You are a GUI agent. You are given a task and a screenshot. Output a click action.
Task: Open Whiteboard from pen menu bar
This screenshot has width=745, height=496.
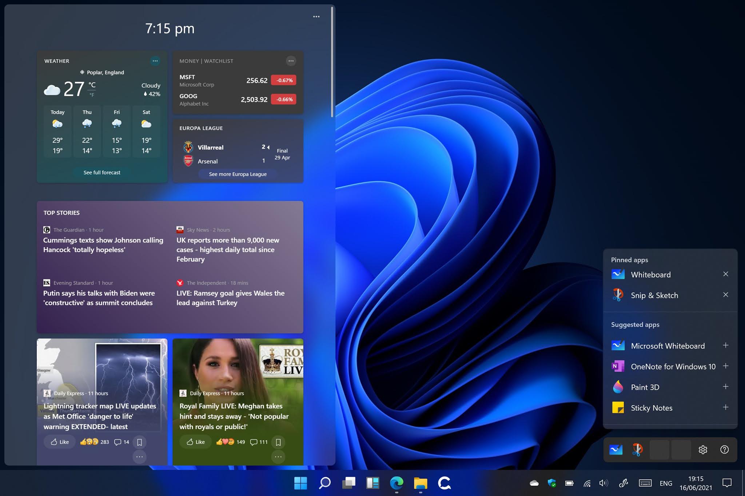pos(616,449)
